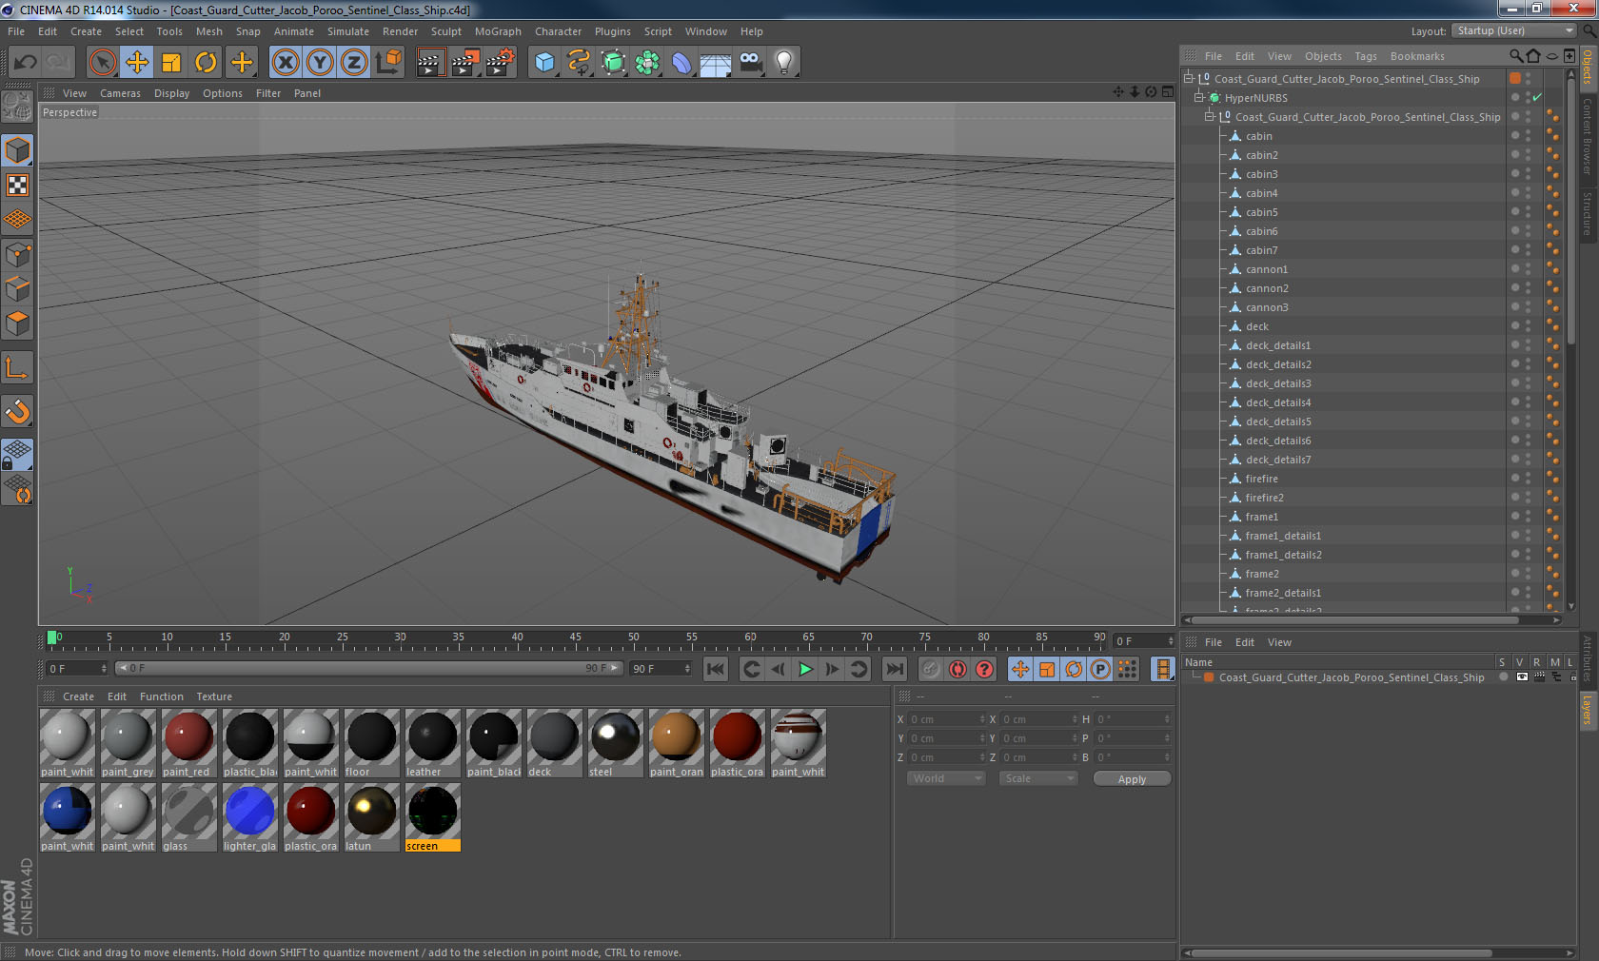Screen dimensions: 1599x961
Task: Add a Floor environment object
Action: [x=716, y=63]
